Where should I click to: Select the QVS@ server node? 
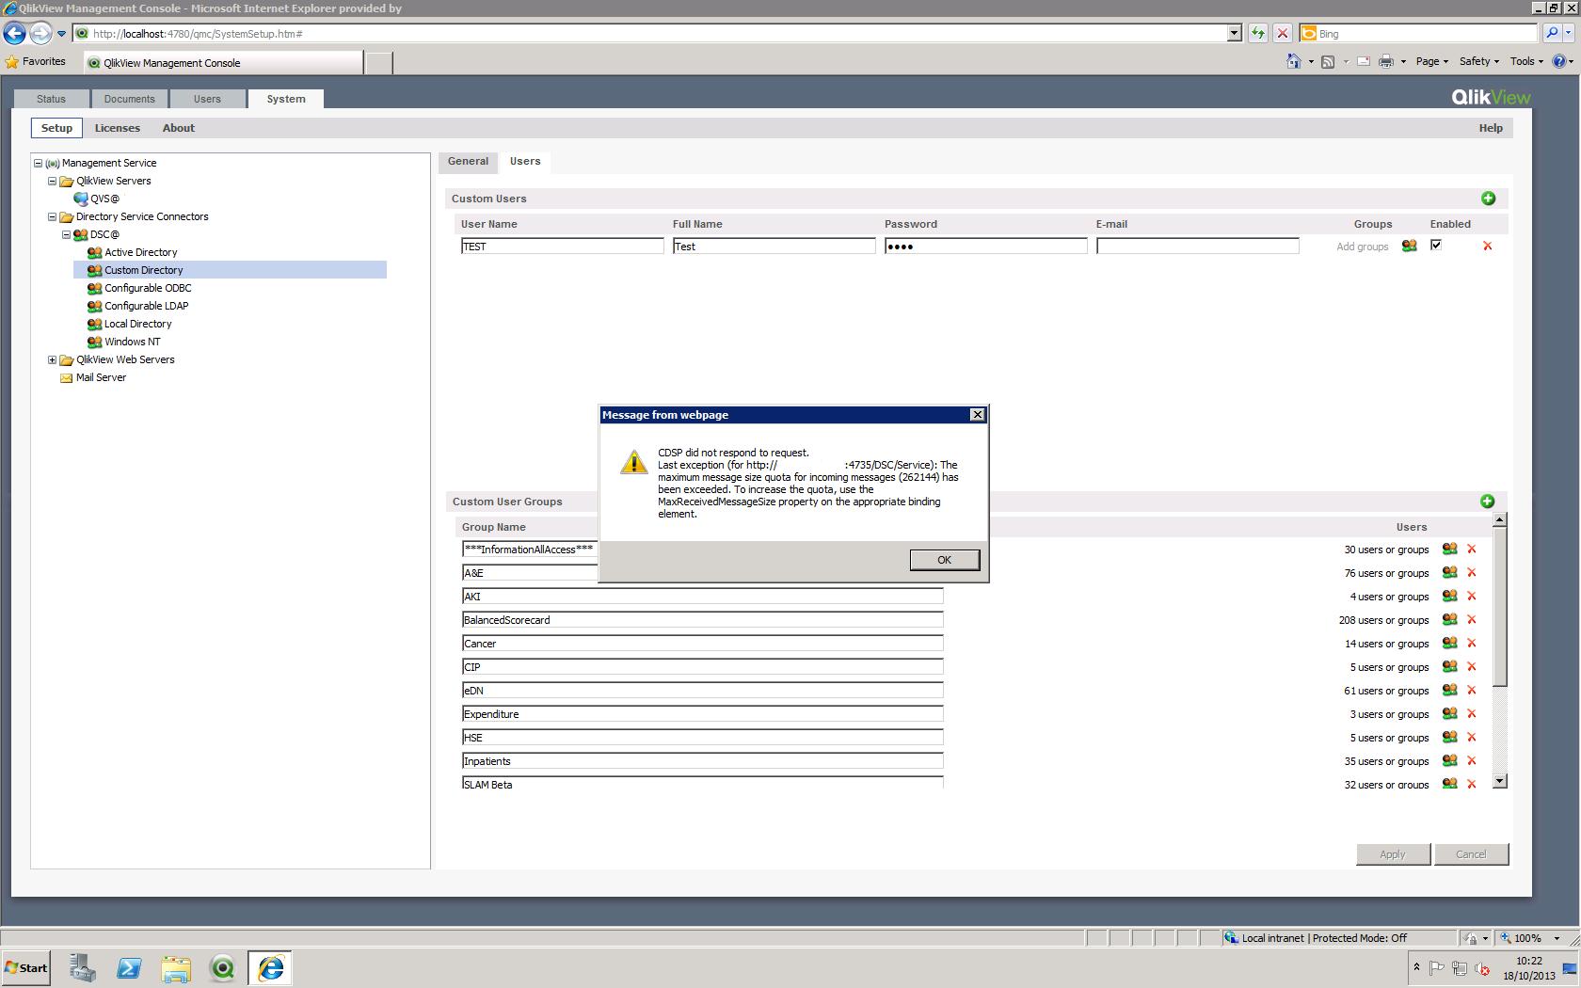pyautogui.click(x=104, y=199)
